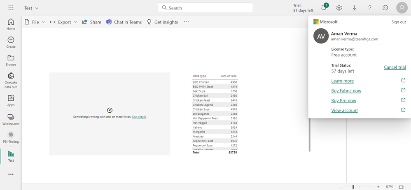Open external link icon beside View account
The image size is (411, 190).
[403, 110]
